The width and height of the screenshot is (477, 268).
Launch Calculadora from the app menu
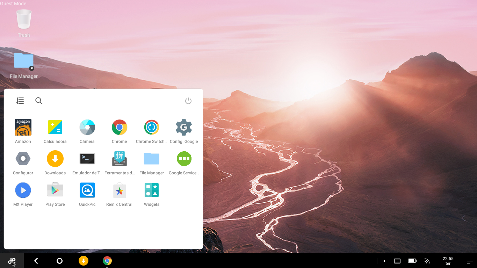55,131
